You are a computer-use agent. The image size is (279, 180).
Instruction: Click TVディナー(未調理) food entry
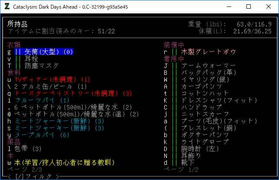pyautogui.click(x=52, y=80)
